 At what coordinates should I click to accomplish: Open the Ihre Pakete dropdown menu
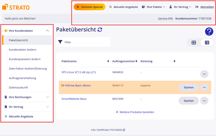coord(153,7)
